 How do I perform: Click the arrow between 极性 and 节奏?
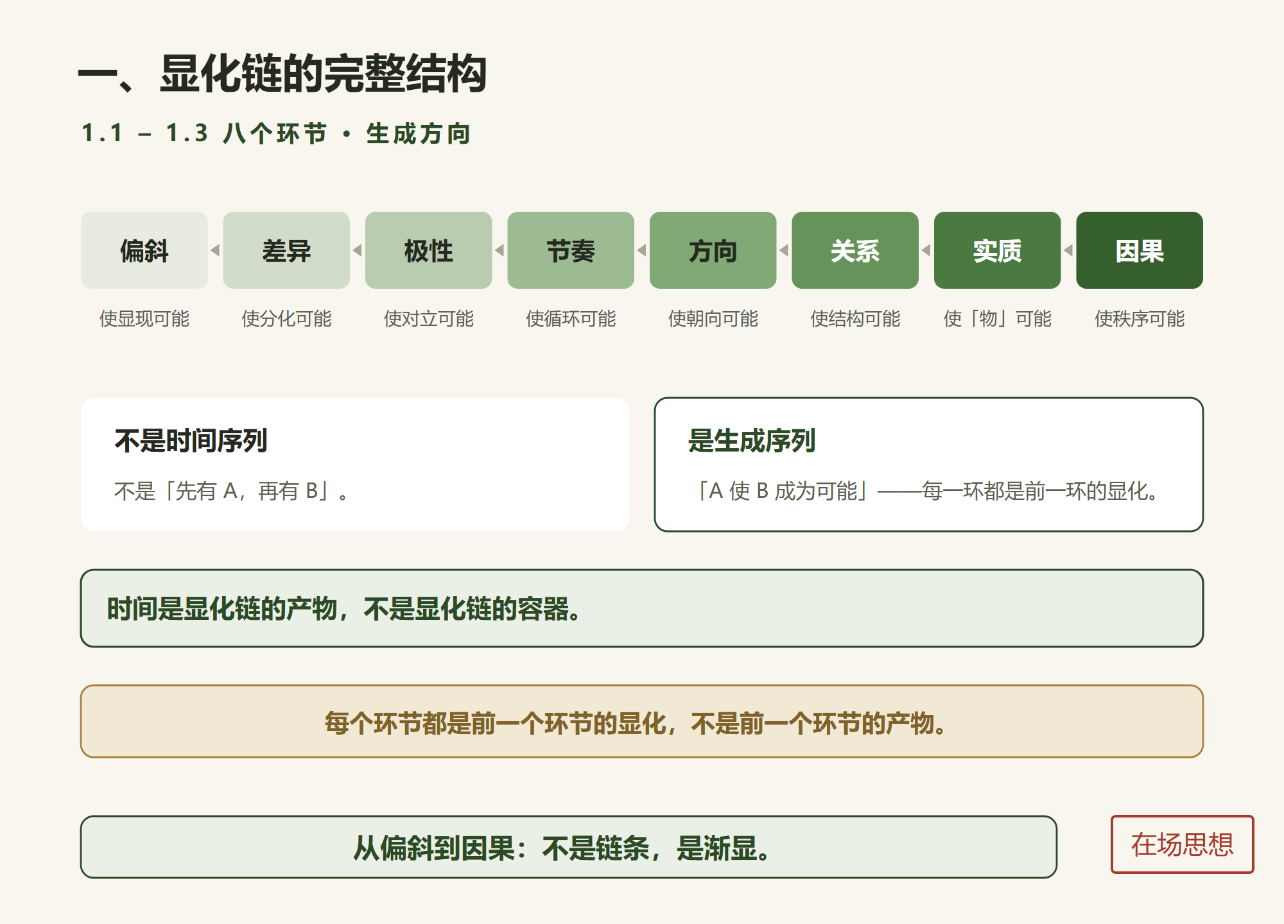[500, 250]
